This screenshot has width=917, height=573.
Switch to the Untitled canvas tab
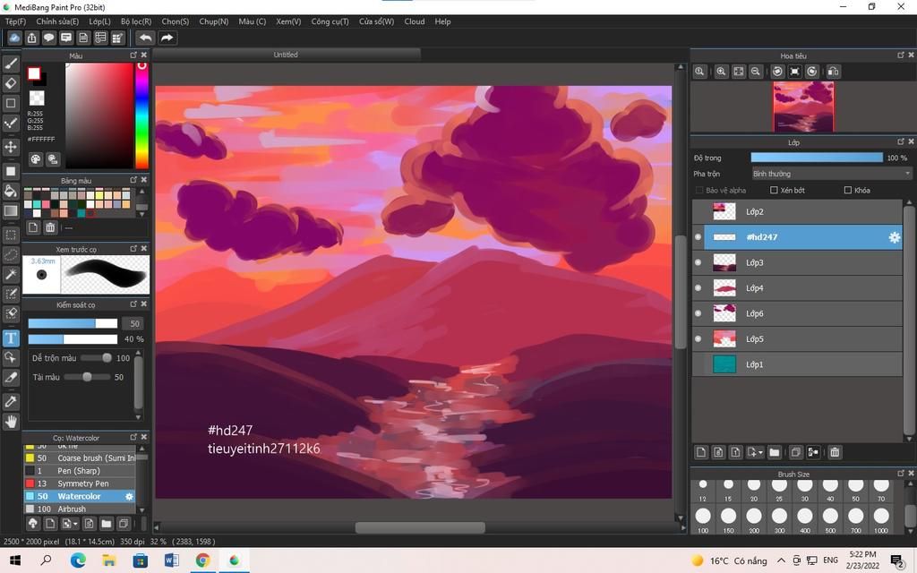point(286,55)
